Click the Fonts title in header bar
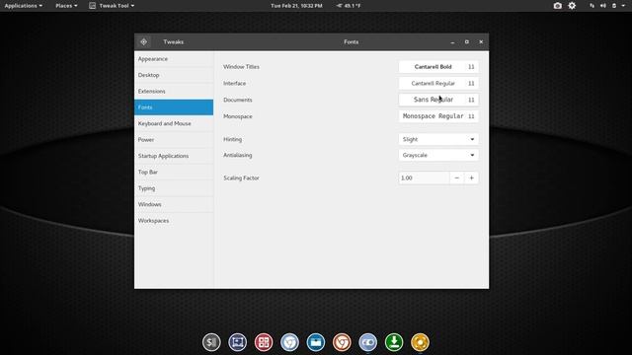The width and height of the screenshot is (632, 355). 352,41
